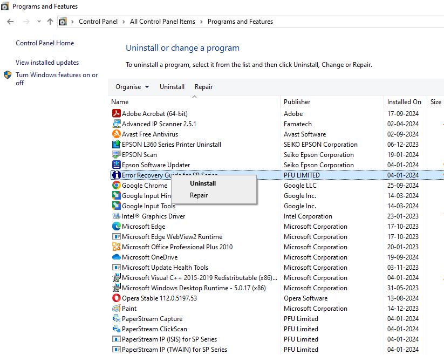Sort by the Installed On column header

point(404,102)
